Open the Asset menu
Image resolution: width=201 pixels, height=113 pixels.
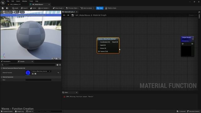pos(18,1)
